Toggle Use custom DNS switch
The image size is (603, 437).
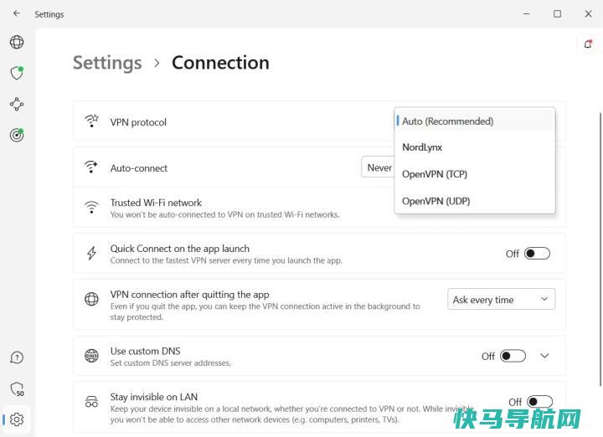(513, 356)
